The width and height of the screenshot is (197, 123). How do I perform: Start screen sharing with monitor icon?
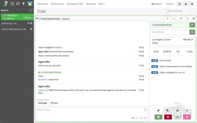tap(141, 118)
